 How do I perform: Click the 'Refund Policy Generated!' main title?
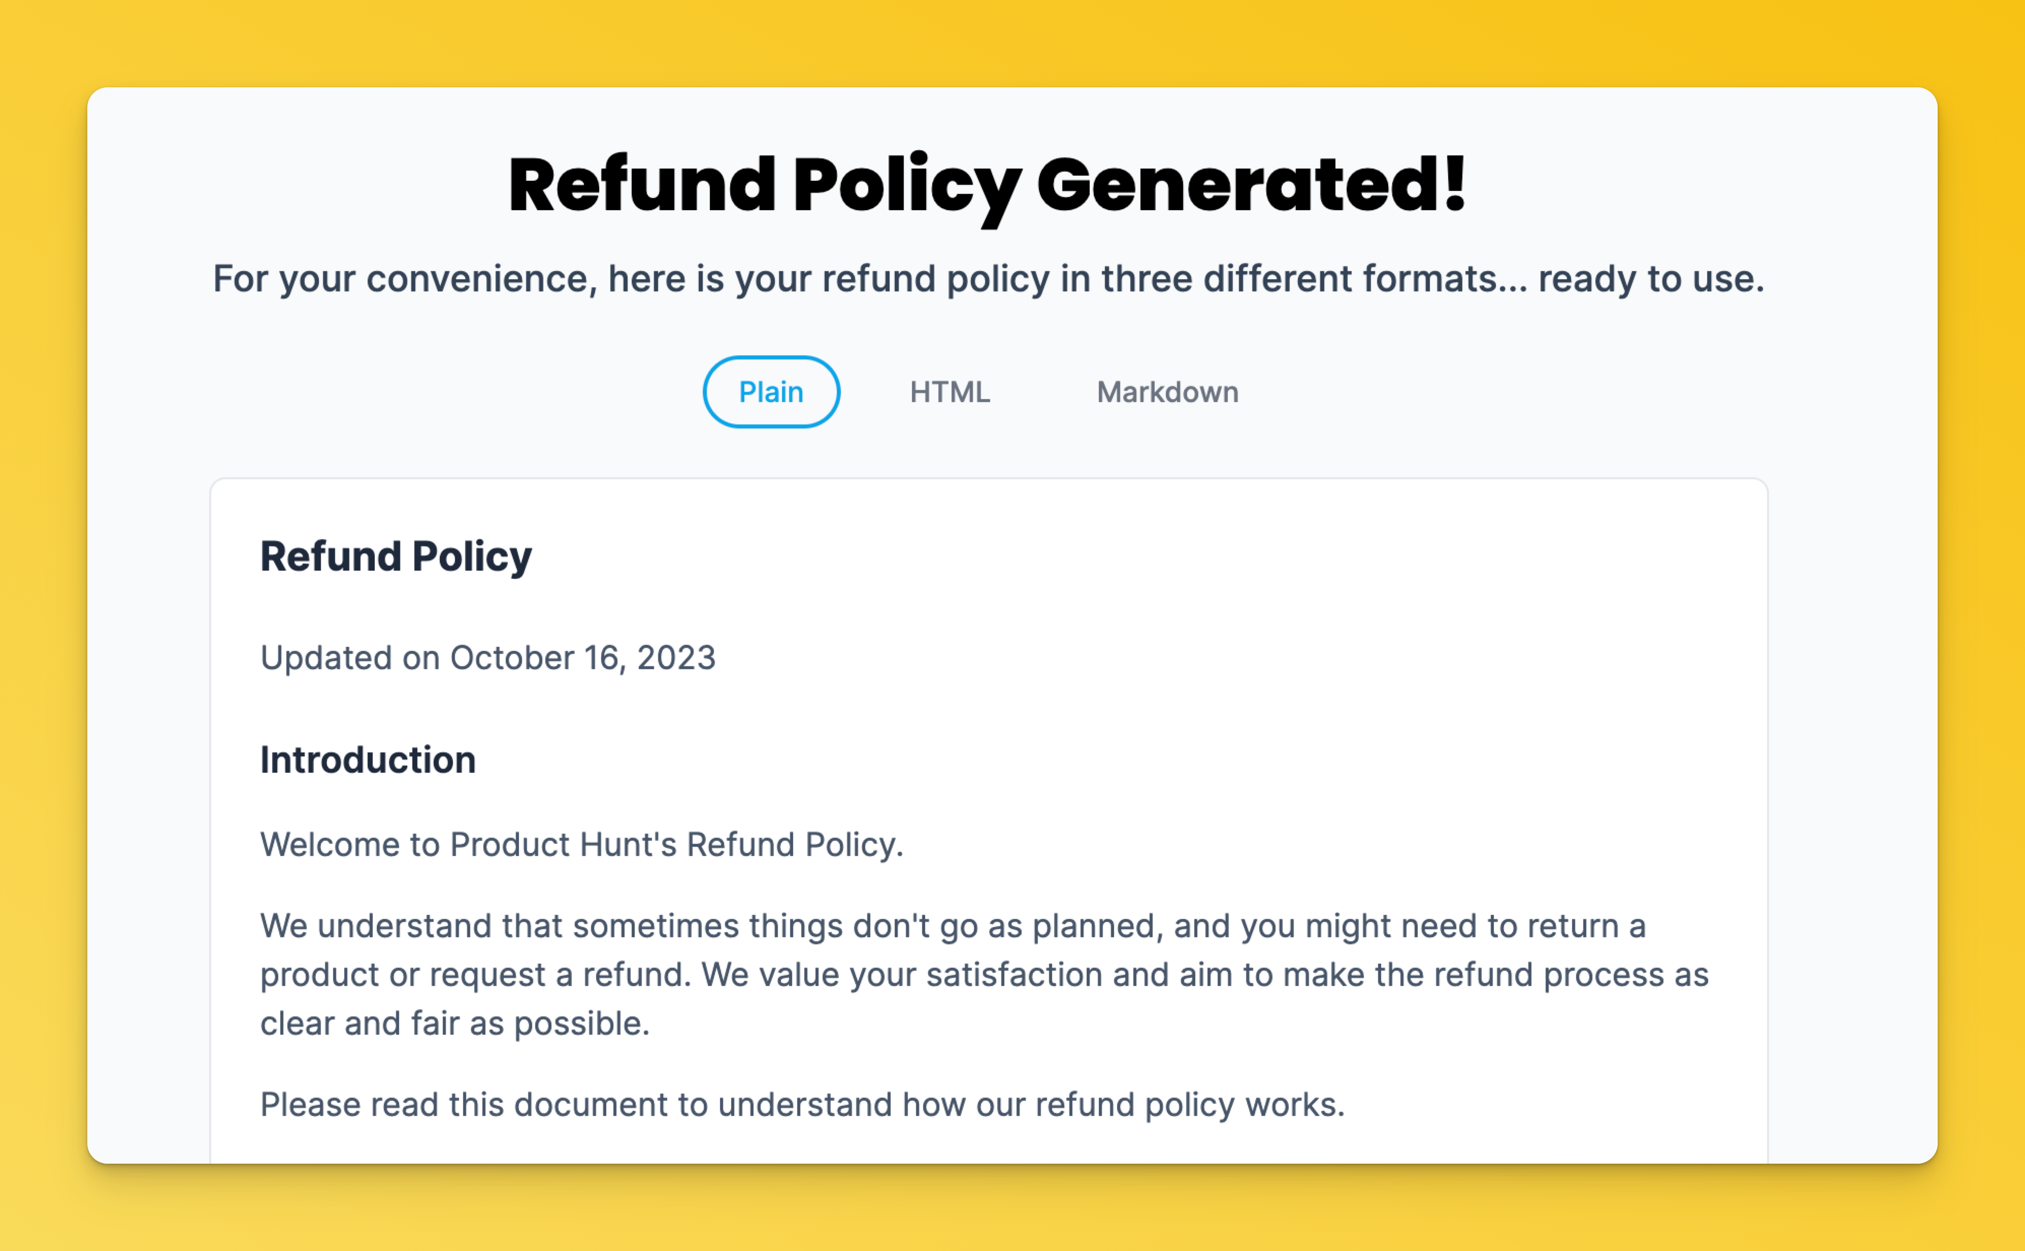pos(987,186)
